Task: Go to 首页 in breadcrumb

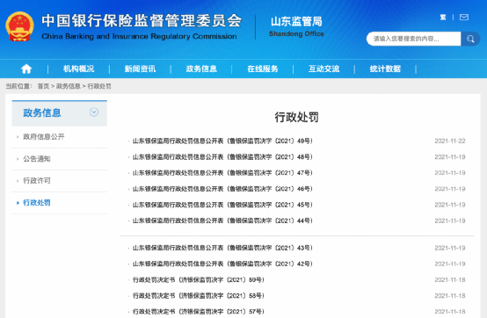Action: pos(43,86)
